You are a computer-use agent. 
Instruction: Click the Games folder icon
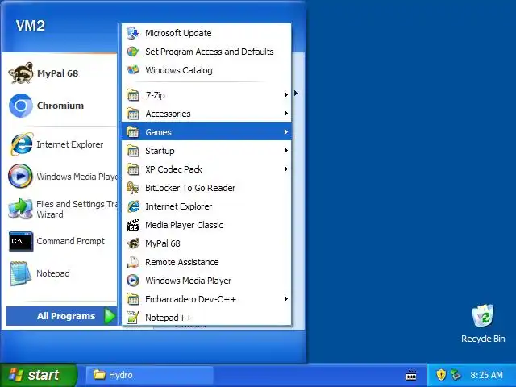[x=133, y=132]
